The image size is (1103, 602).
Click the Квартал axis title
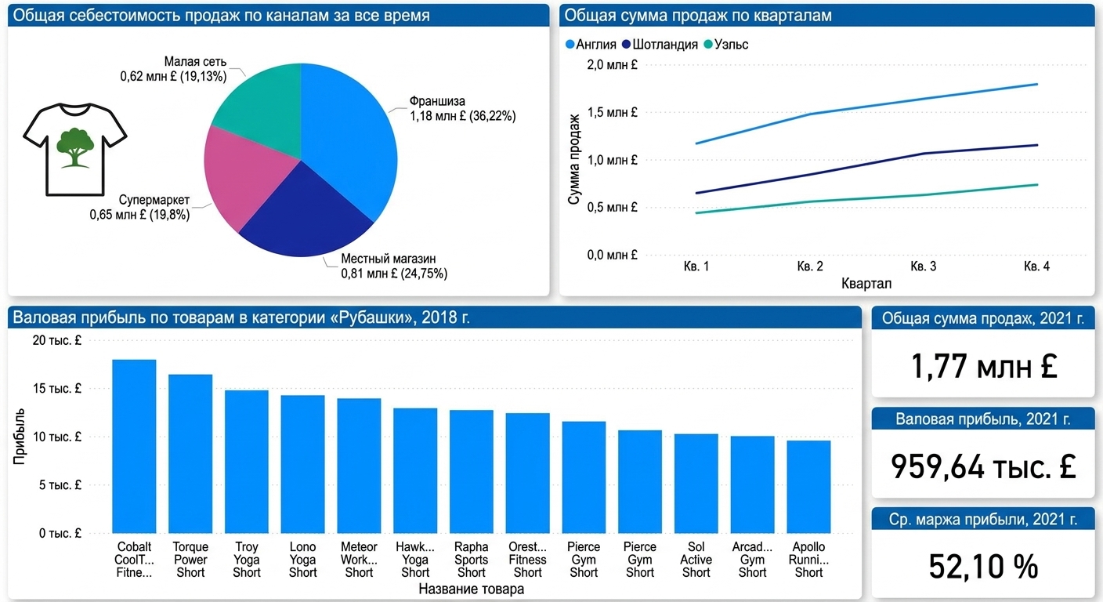866,283
